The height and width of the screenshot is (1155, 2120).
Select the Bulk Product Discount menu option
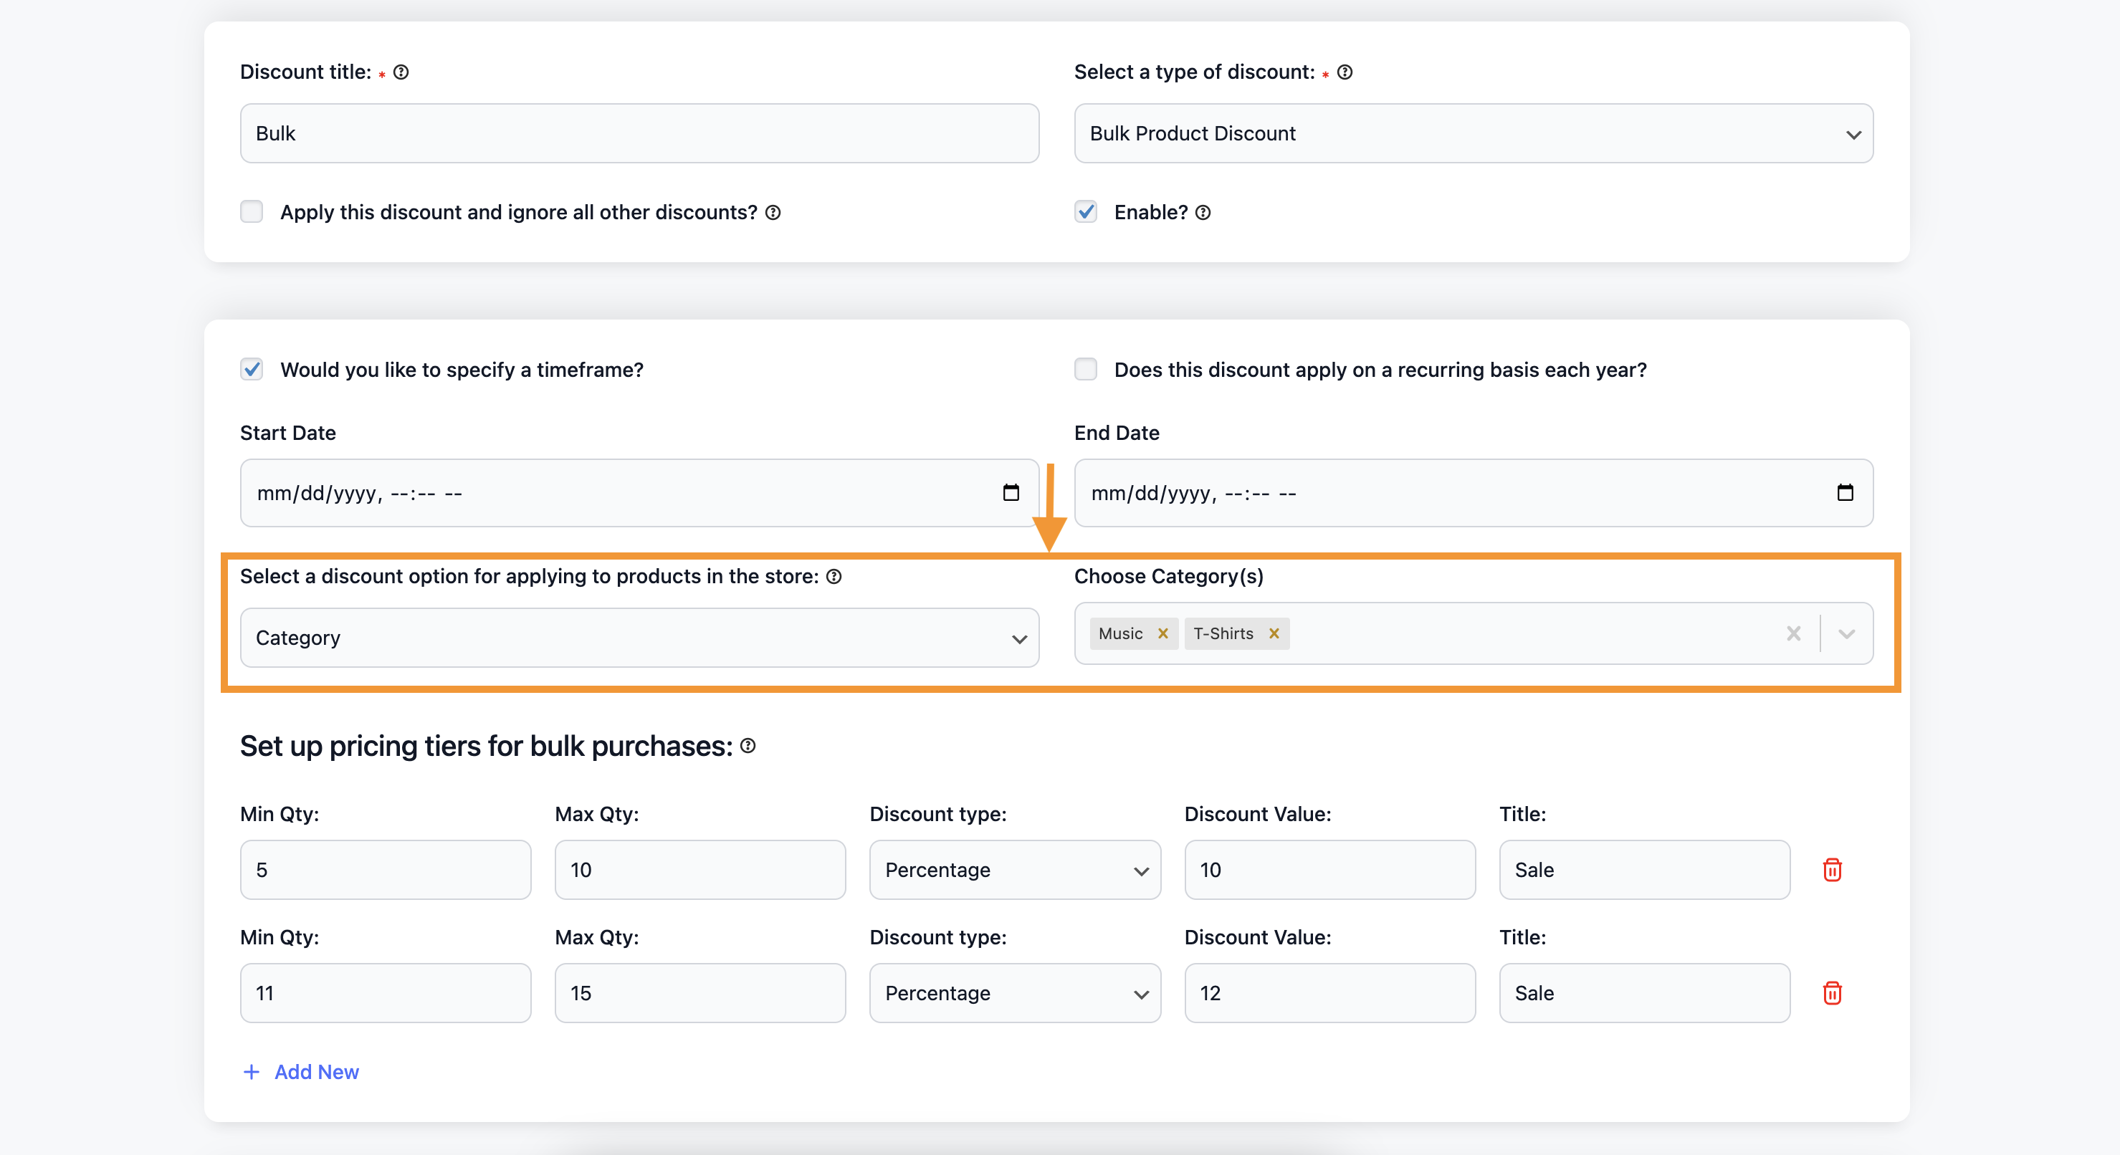tap(1477, 133)
